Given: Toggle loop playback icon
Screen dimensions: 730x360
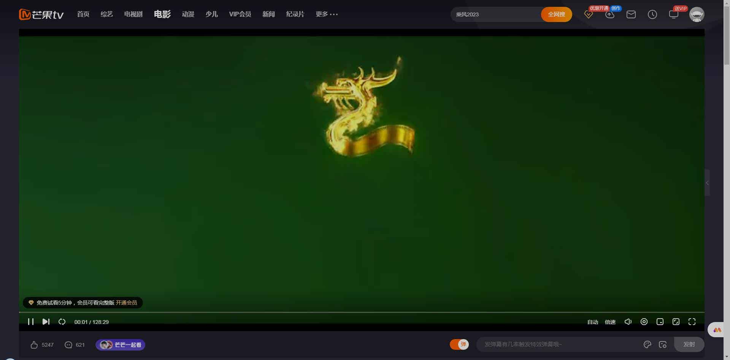Looking at the screenshot, I should (62, 322).
